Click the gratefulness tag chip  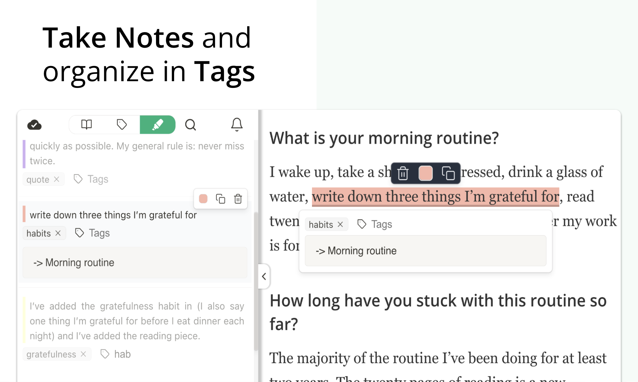pos(57,354)
